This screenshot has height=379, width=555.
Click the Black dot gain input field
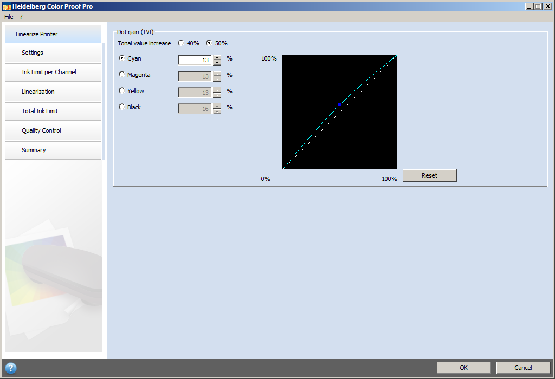pyautogui.click(x=195, y=109)
